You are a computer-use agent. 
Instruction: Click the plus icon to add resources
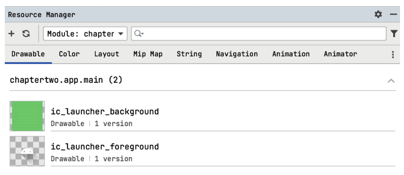point(11,34)
